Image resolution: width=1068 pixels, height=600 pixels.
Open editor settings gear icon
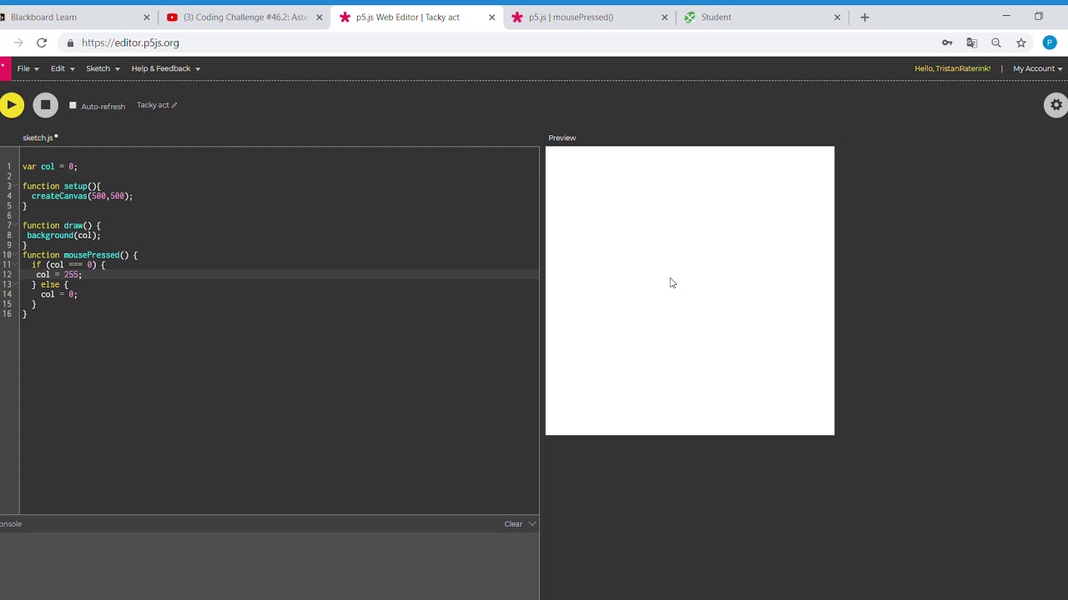click(1056, 105)
